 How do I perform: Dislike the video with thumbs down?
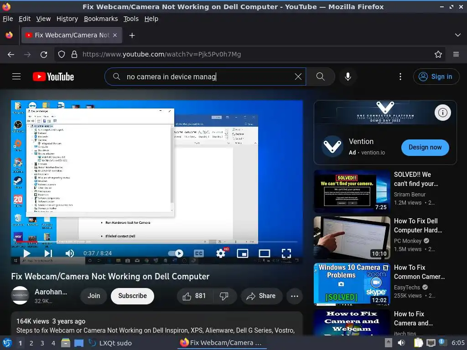224,296
